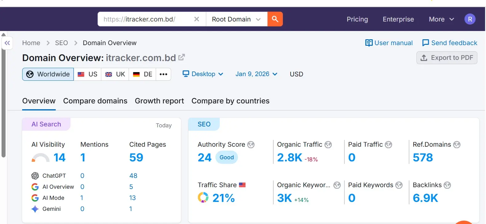Click the Backlinks globe icon
This screenshot has width=486, height=224.
coord(447,185)
